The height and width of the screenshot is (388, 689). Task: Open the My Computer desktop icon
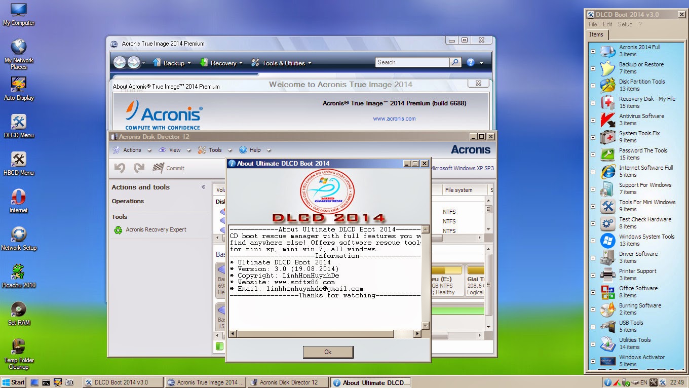(x=19, y=14)
